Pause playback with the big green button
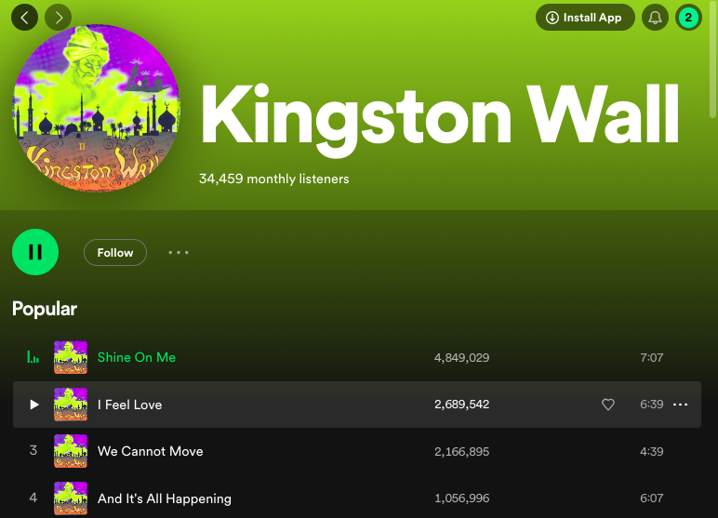718x518 pixels. (x=35, y=252)
